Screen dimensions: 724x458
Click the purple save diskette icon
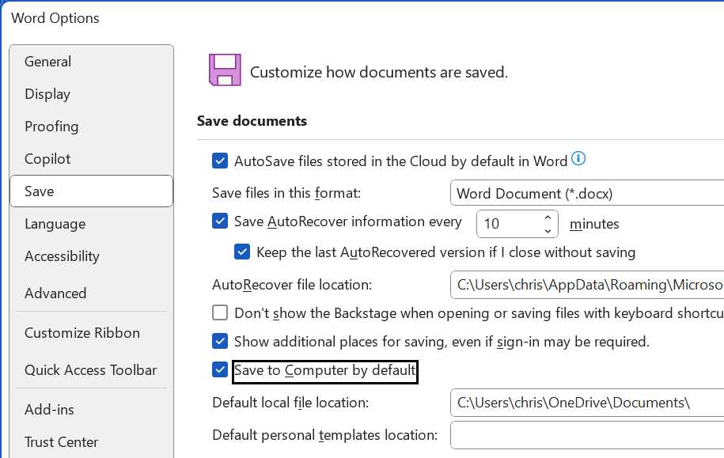point(223,70)
